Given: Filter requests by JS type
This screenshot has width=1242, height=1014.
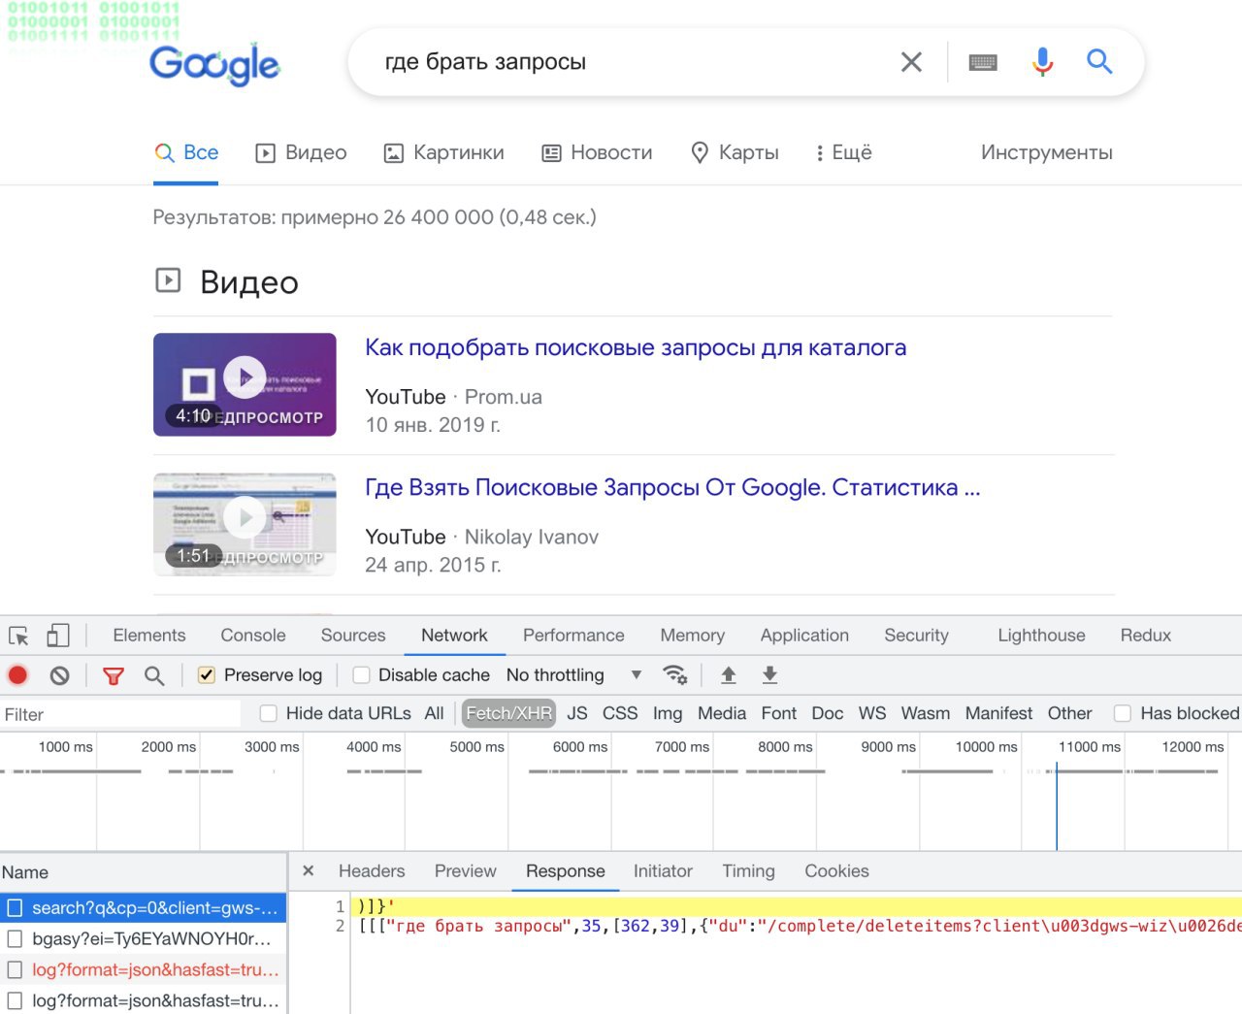Looking at the screenshot, I should (577, 713).
